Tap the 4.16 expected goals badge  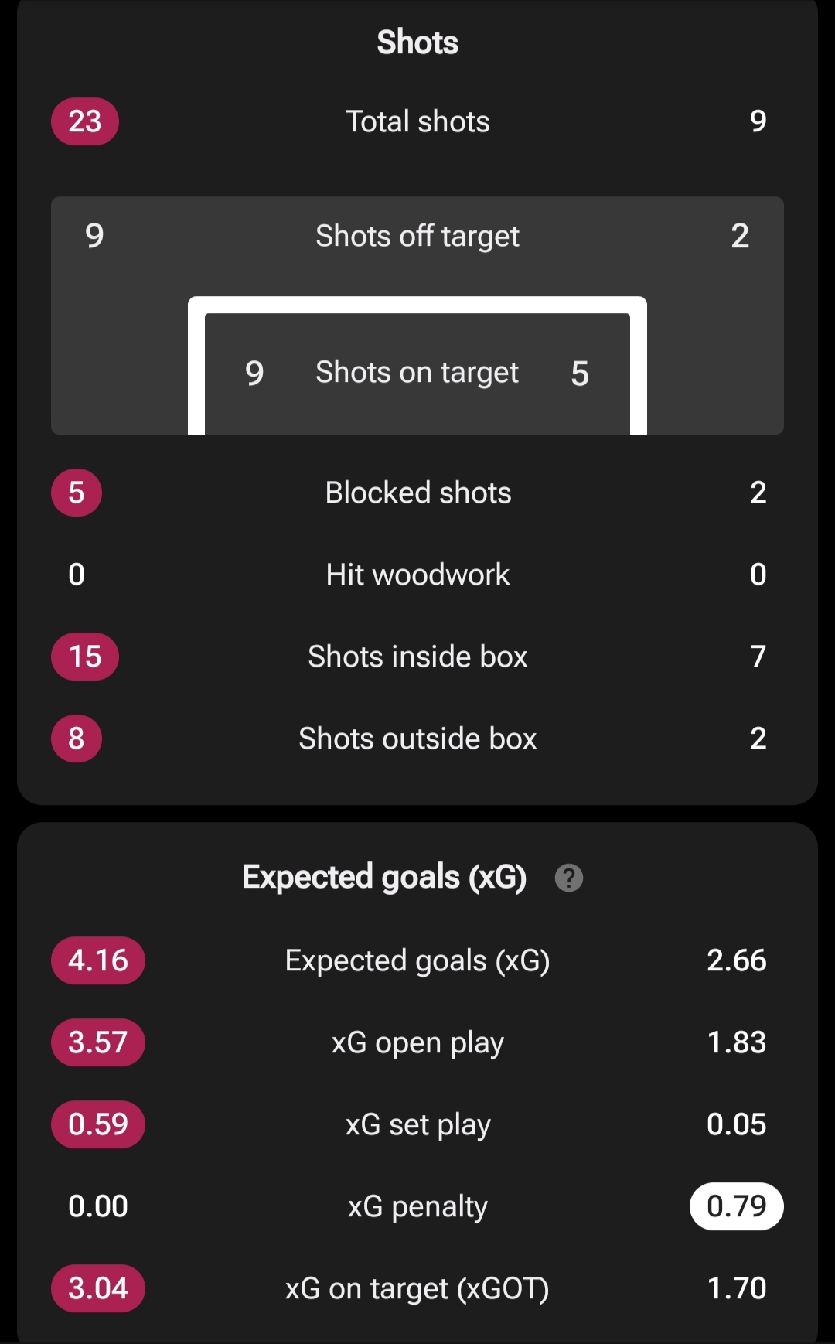98,960
